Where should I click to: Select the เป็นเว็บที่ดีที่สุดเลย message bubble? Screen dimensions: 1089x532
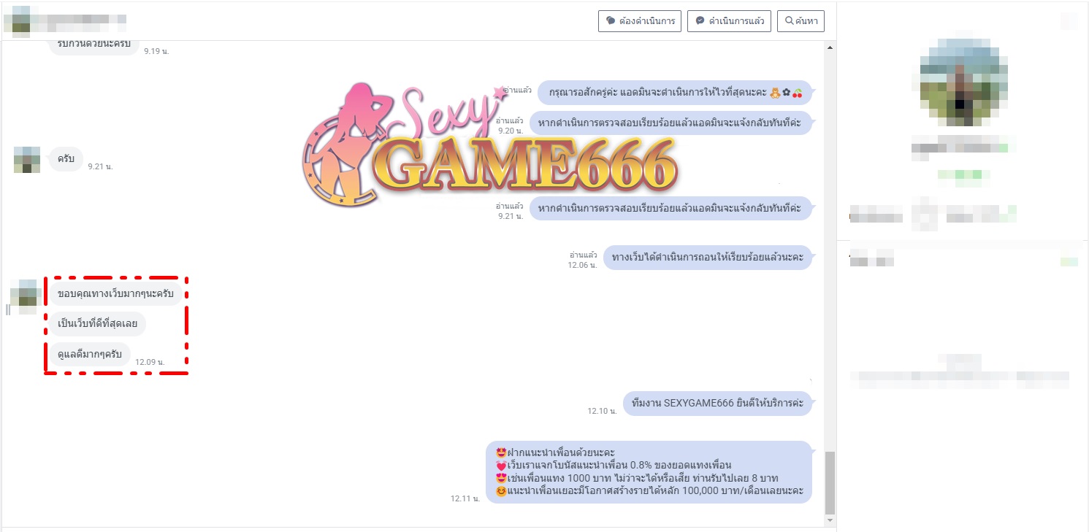tap(97, 324)
